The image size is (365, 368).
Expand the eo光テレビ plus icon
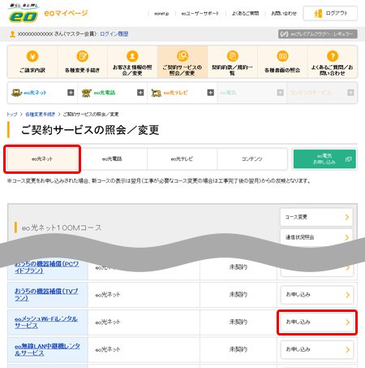point(210,93)
